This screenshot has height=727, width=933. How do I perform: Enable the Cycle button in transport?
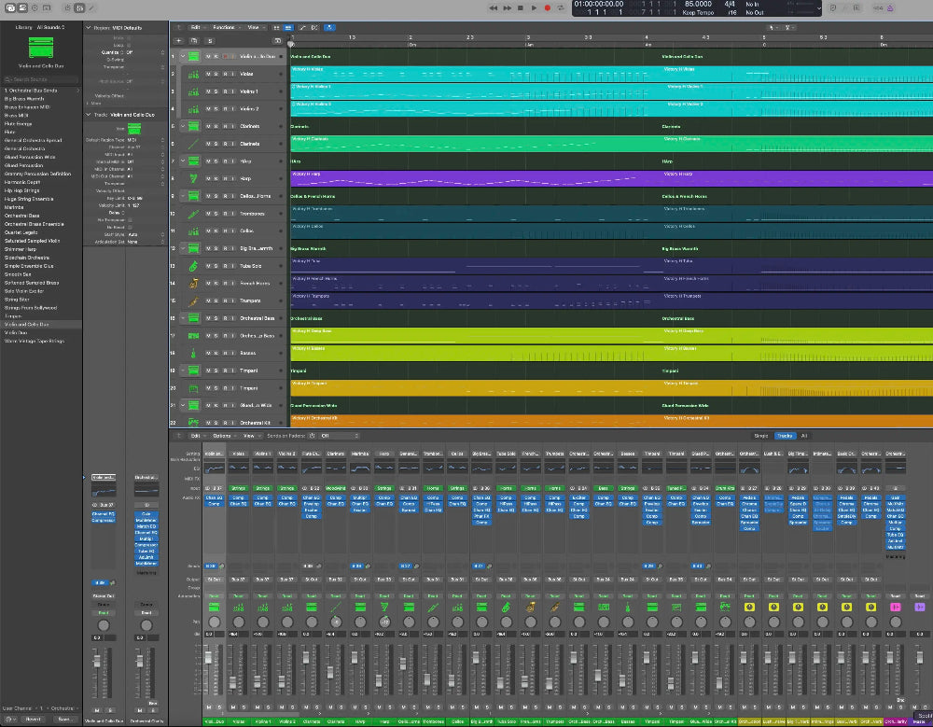point(562,7)
